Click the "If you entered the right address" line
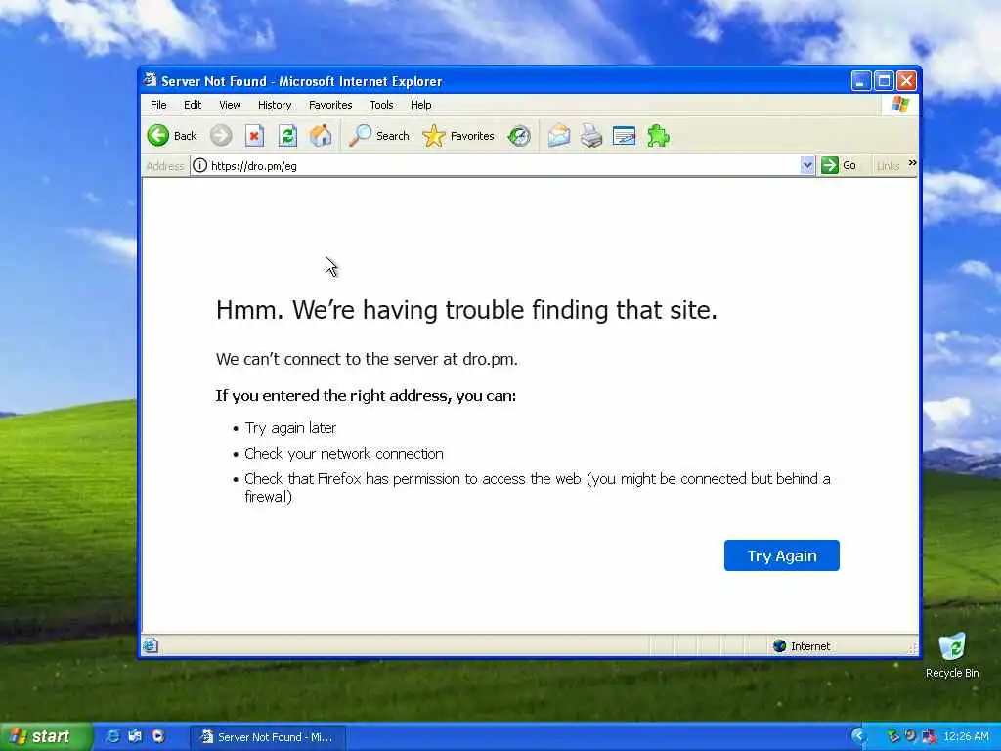 (366, 396)
